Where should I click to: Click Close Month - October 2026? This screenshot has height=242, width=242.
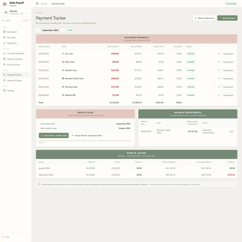click(x=54, y=136)
